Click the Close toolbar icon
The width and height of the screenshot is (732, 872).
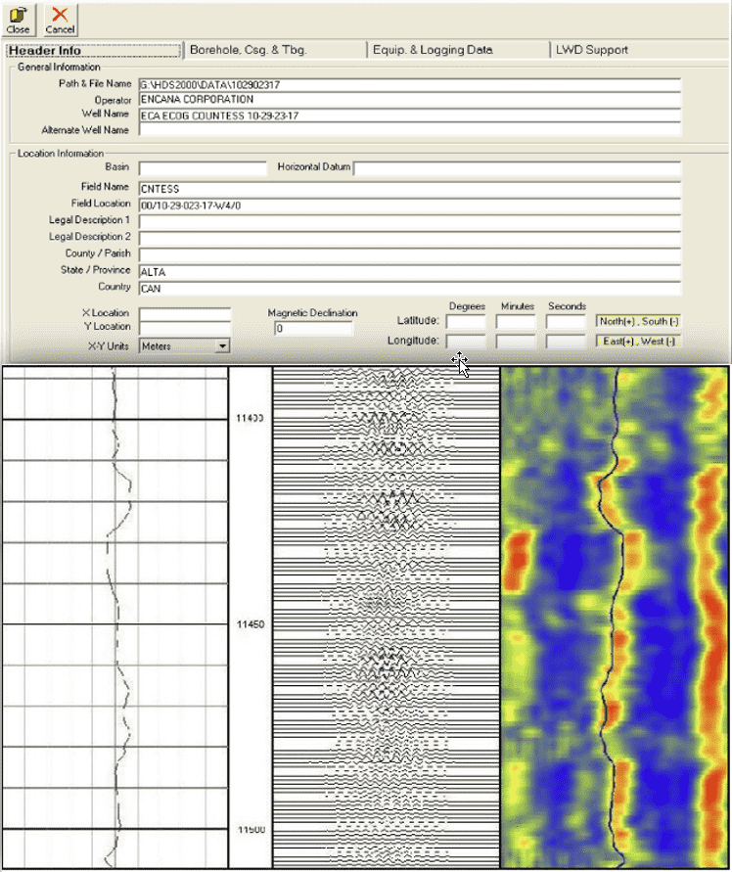point(18,19)
